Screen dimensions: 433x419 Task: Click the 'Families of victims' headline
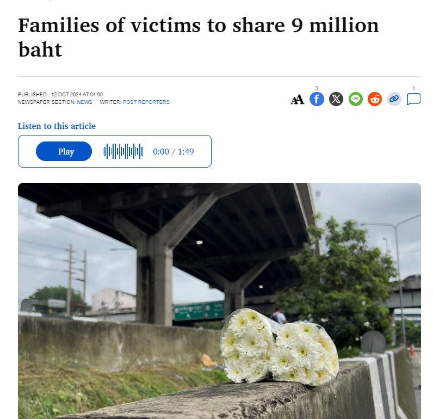click(x=198, y=37)
